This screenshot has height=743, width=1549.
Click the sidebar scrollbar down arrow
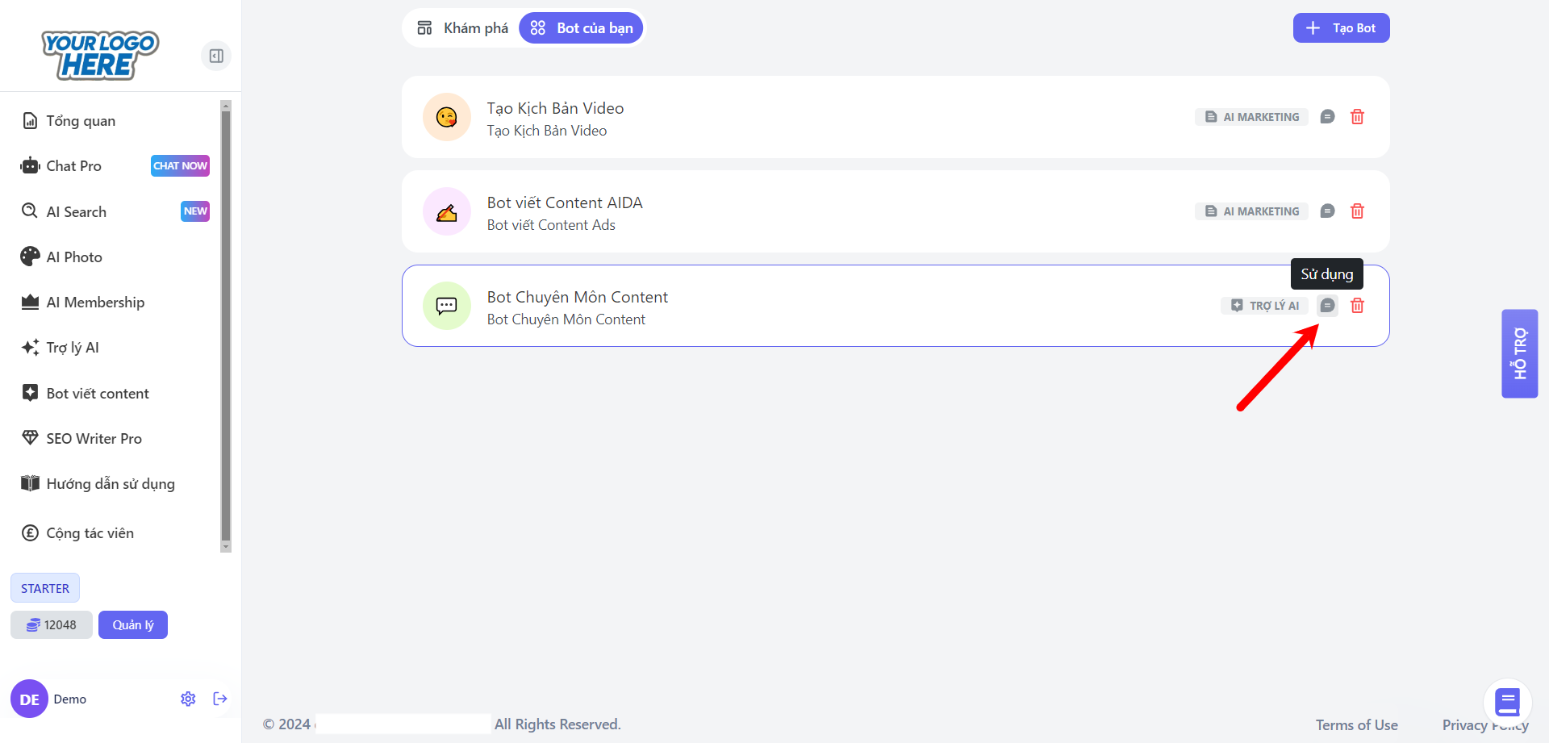pyautogui.click(x=226, y=547)
